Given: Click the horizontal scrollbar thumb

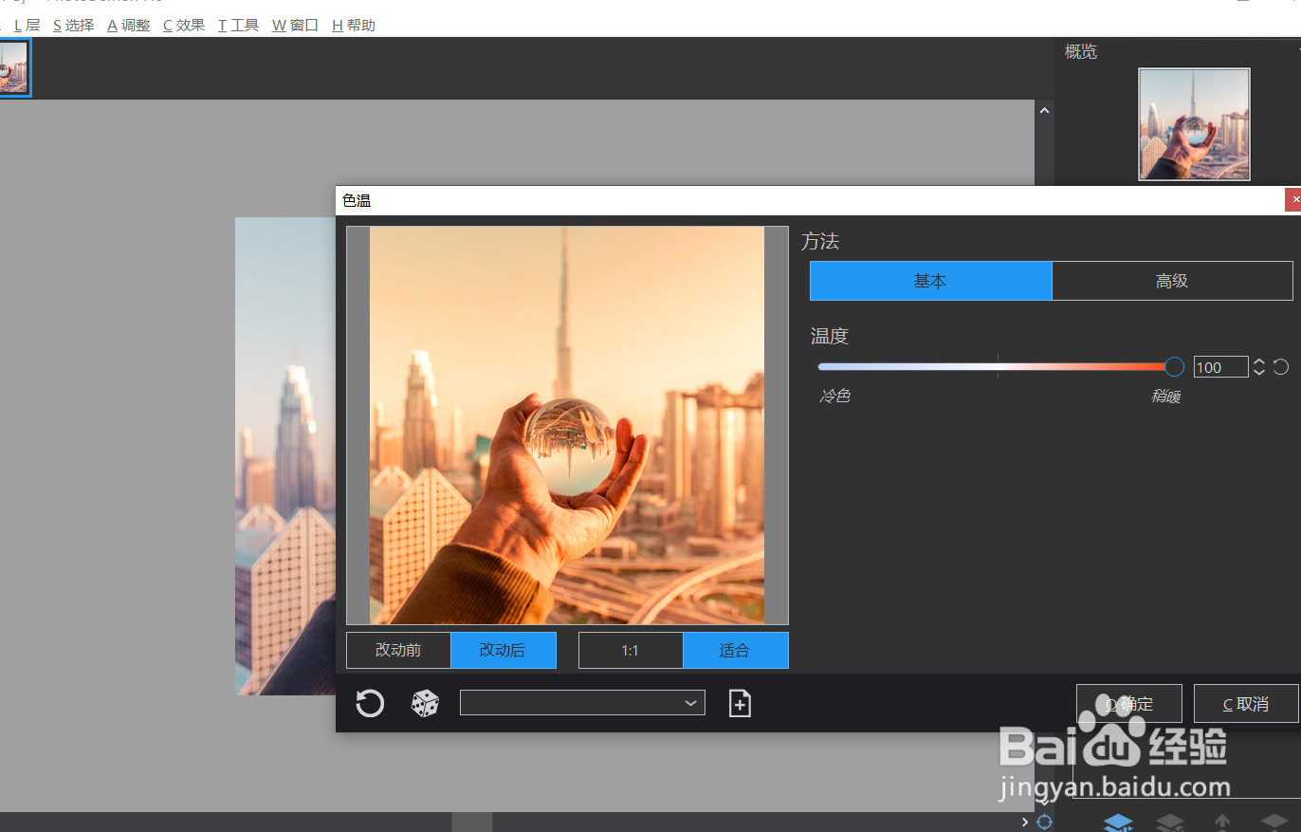Looking at the screenshot, I should click(471, 822).
